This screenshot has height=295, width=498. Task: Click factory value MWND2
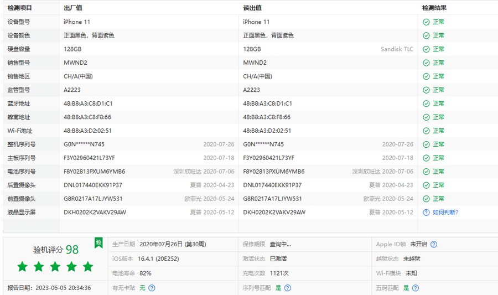[76, 63]
